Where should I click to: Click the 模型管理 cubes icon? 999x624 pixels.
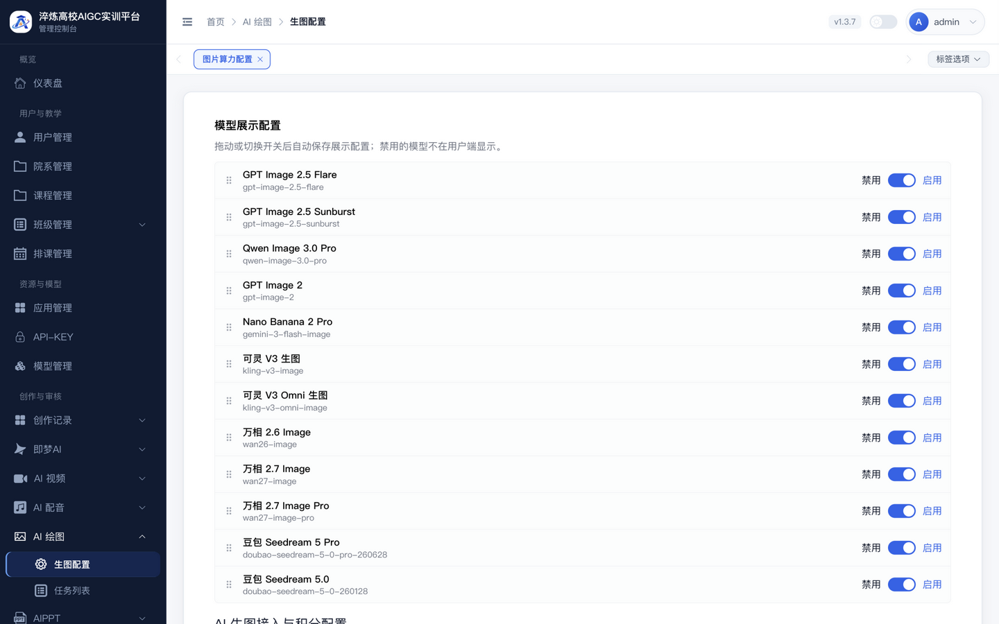(x=20, y=366)
